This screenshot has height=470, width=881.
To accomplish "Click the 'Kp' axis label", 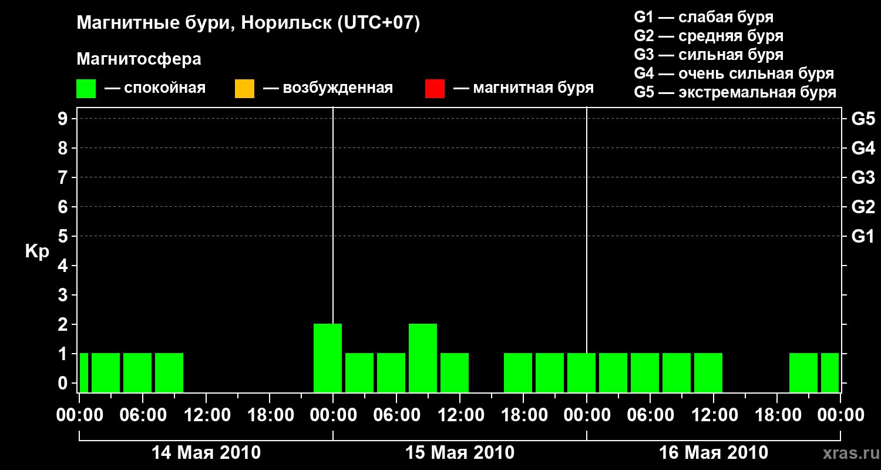I will click(37, 251).
